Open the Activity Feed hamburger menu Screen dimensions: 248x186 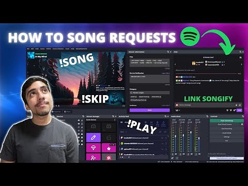coord(121,122)
